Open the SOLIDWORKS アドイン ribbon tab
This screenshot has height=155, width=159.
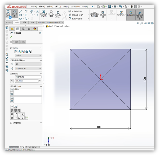click(55, 22)
